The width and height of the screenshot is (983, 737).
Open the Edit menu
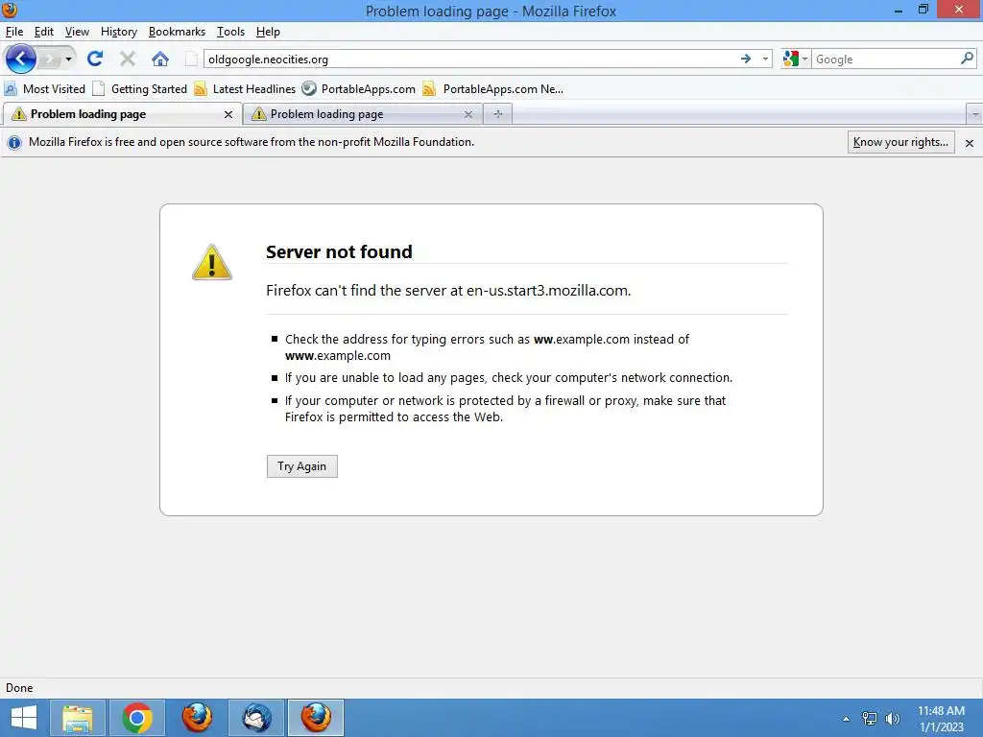pyautogui.click(x=44, y=32)
